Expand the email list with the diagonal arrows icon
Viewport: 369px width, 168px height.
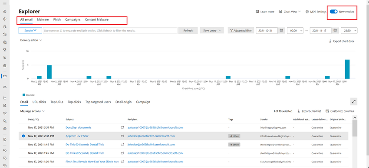(354, 102)
